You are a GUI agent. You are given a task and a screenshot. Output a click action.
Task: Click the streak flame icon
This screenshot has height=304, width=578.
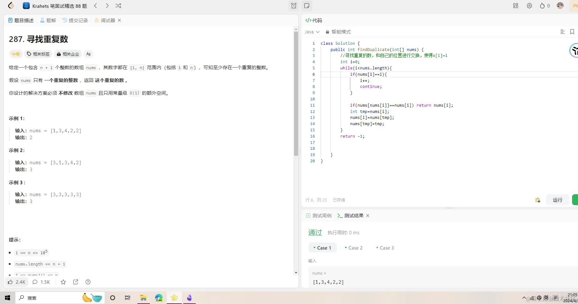click(542, 6)
